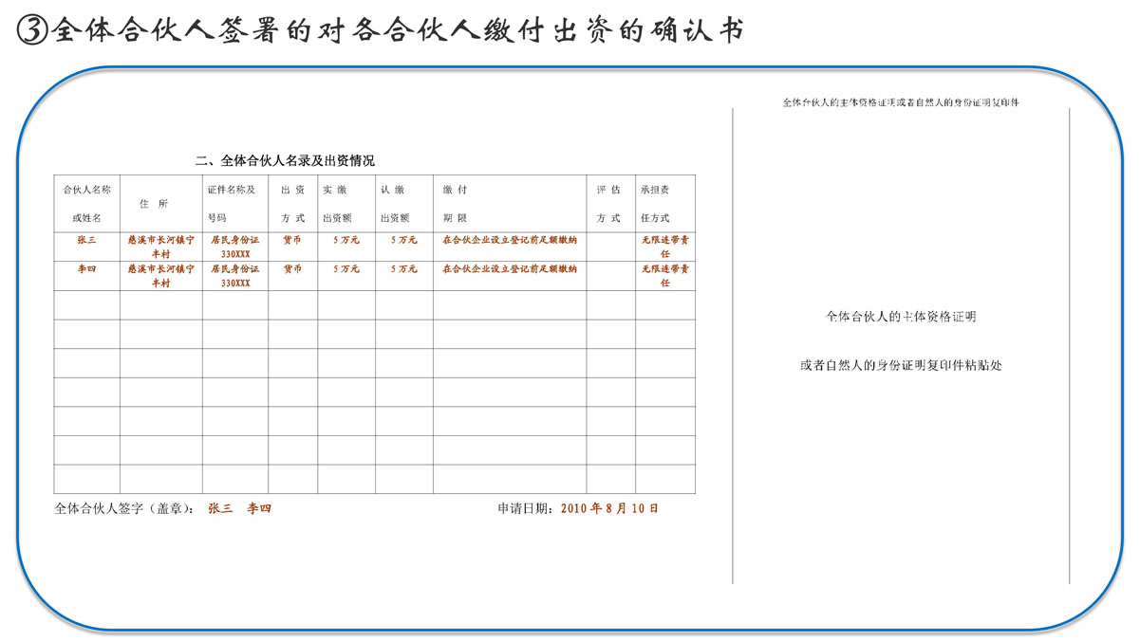Select the 承担责任方式 column header
Screen dimensions: 1140x641
(x=663, y=203)
